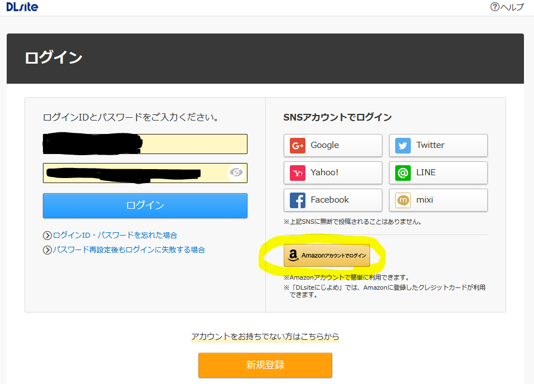Click the orange 新規登録 button
Image resolution: width=534 pixels, height=384 pixels.
[x=265, y=365]
